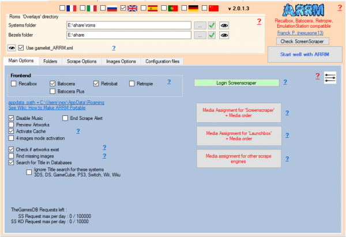The height and width of the screenshot is (237, 346).
Task: Click the French flag icon
Action: [x=72, y=9]
